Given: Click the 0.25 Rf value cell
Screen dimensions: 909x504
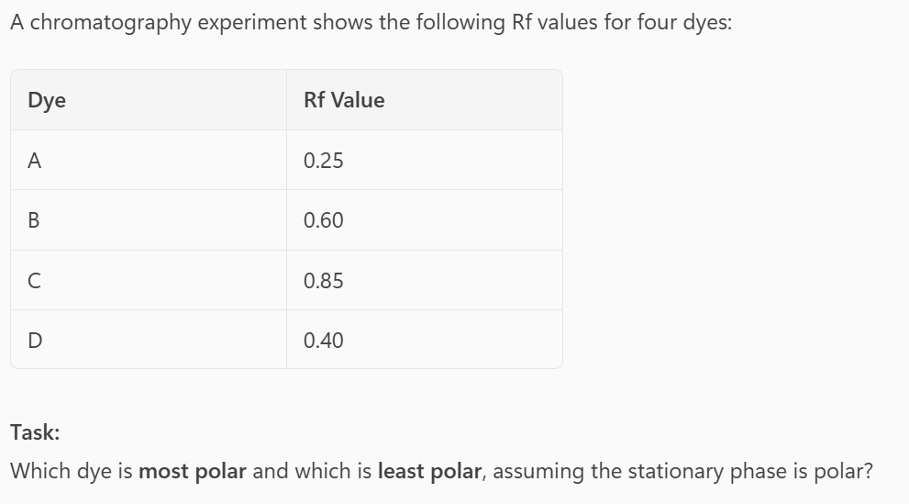Looking at the screenshot, I should (324, 161).
